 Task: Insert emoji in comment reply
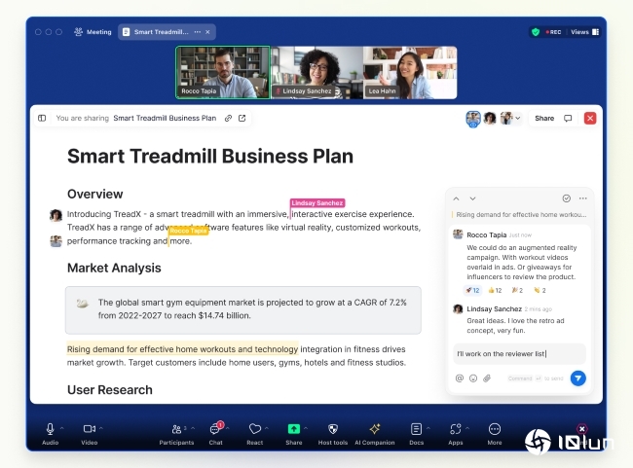(473, 378)
